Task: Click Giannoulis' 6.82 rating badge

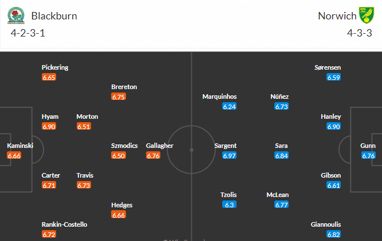Action: click(334, 234)
